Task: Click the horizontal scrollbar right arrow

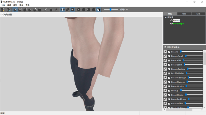Action: click(x=202, y=110)
